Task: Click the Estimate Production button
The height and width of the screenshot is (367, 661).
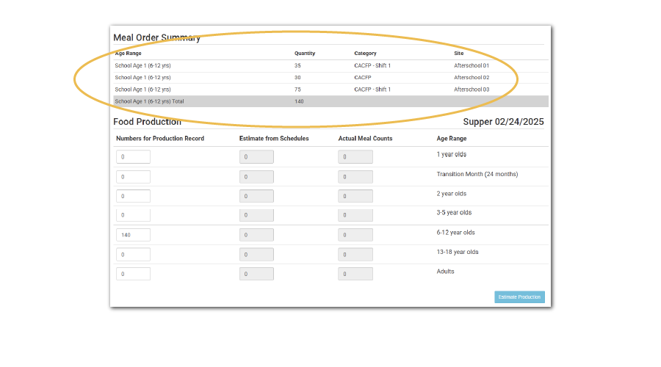Action: (519, 297)
